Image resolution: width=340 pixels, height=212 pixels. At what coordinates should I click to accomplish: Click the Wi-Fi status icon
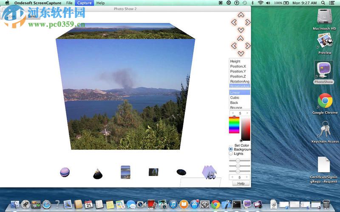[261, 3]
